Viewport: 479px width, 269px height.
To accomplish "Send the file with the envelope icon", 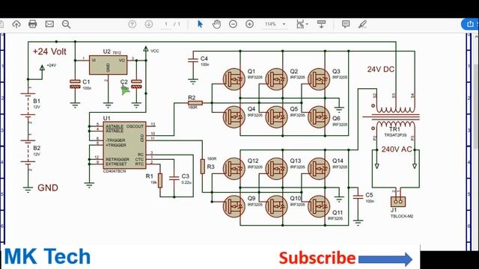I will click(49, 24).
